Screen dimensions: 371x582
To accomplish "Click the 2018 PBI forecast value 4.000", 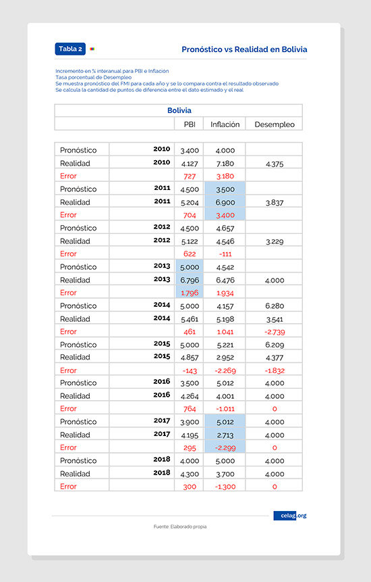I will click(x=190, y=461).
